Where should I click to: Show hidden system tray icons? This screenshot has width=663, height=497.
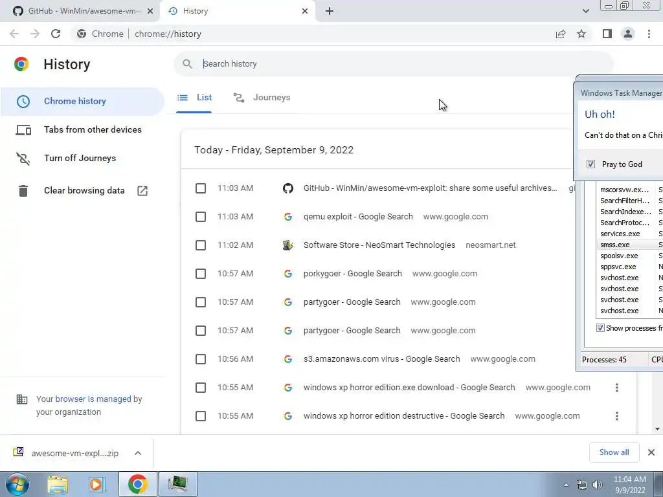tap(566, 485)
